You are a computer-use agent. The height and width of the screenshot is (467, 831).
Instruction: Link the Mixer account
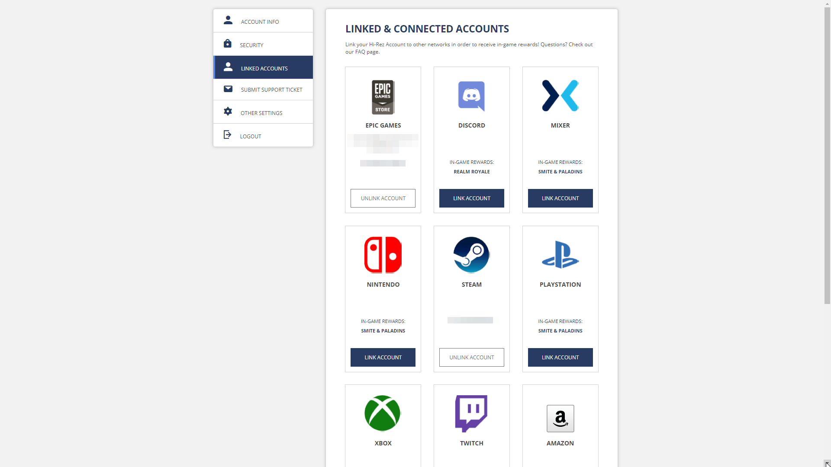point(560,198)
